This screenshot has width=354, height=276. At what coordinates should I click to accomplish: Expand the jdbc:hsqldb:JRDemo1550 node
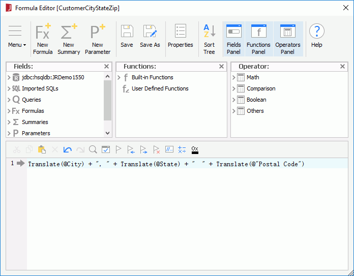coord(9,77)
